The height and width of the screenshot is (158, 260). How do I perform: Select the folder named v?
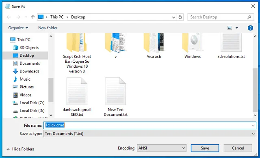coord(115,46)
